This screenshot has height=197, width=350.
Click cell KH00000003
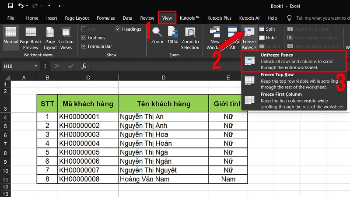(x=88, y=134)
